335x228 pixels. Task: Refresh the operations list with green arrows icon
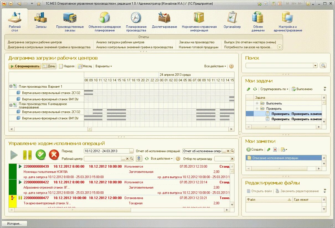coord(147,159)
